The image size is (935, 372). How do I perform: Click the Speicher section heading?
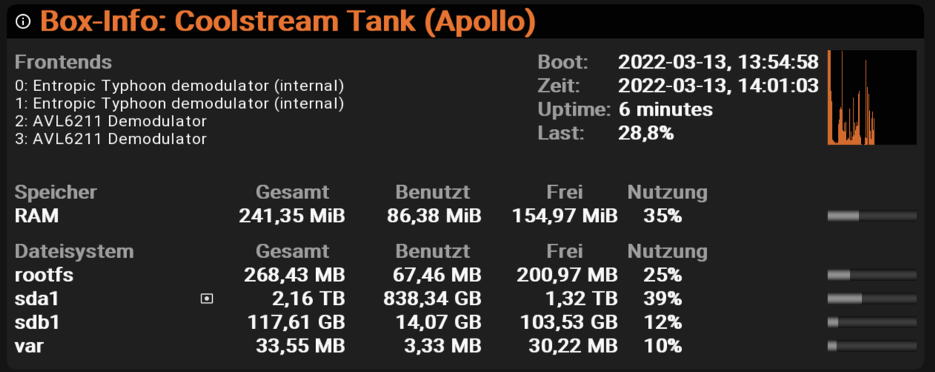[56, 192]
